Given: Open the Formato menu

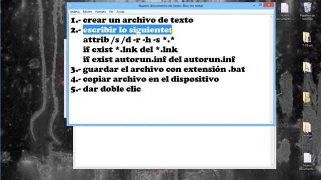Looking at the screenshot, I should [x=100, y=12].
